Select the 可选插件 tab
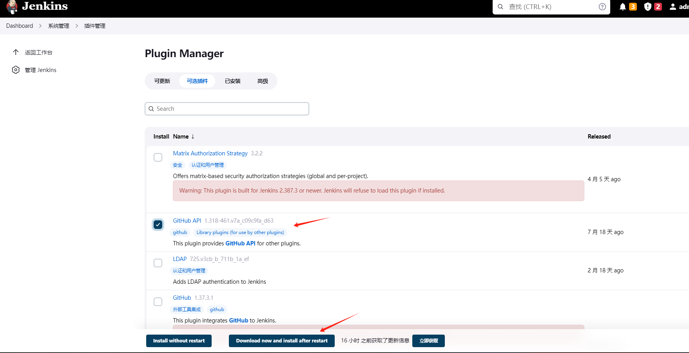The image size is (689, 353). [197, 81]
